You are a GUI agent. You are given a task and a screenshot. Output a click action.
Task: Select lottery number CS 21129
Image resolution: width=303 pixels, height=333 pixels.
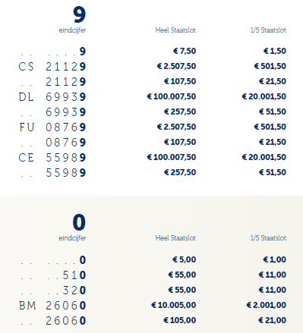tap(52, 67)
